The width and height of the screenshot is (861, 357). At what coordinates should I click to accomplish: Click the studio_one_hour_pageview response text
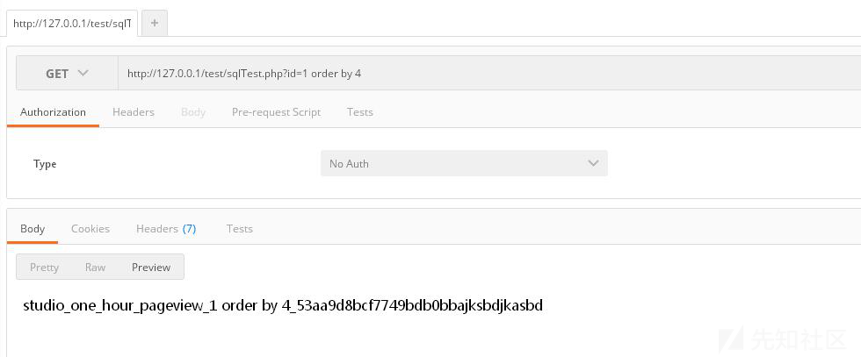(x=283, y=305)
